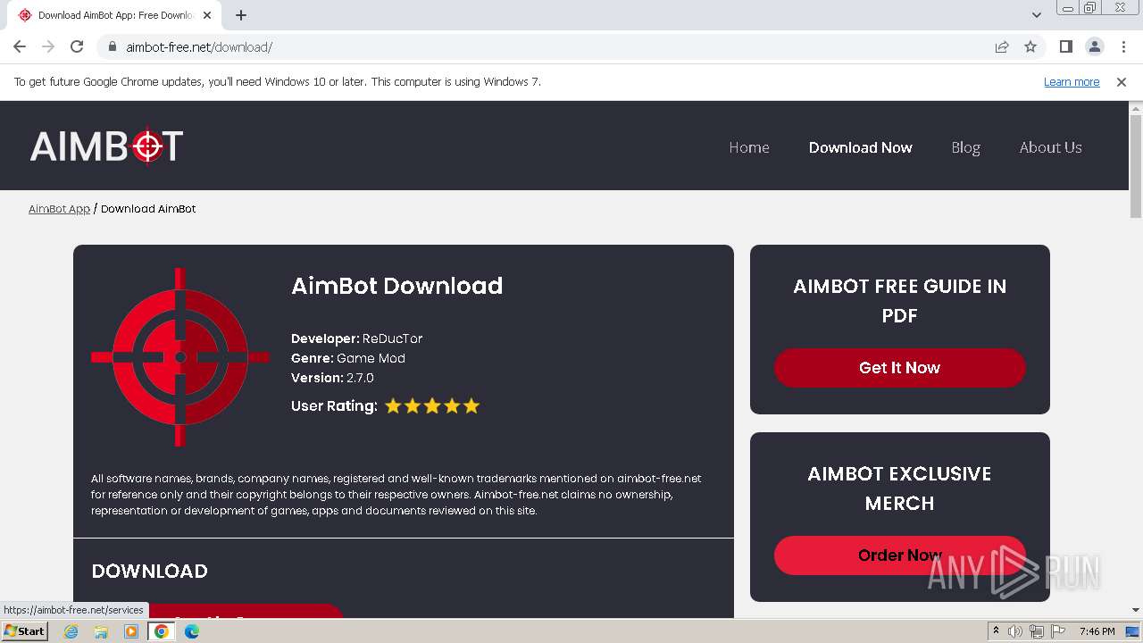The image size is (1143, 643).
Task: Click the address bar URL field
Action: [545, 46]
